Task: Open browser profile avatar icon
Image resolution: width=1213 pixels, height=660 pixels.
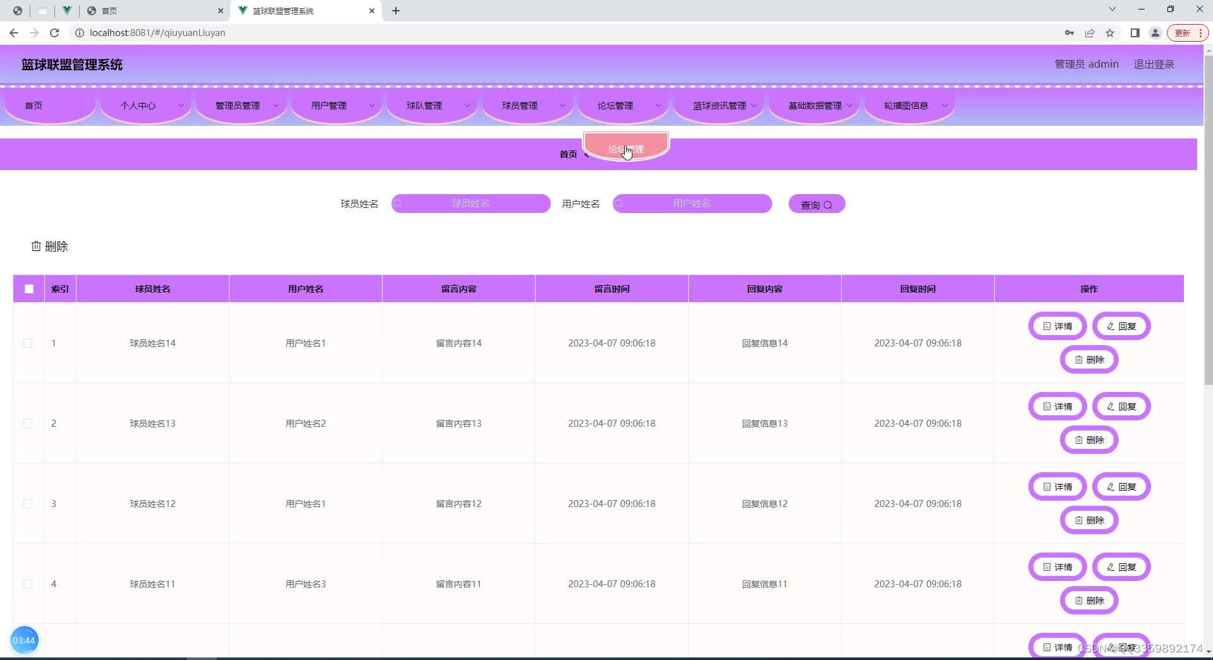Action: [x=1155, y=33]
